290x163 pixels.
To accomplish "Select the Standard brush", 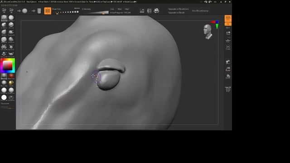I will [x=4, y=18].
